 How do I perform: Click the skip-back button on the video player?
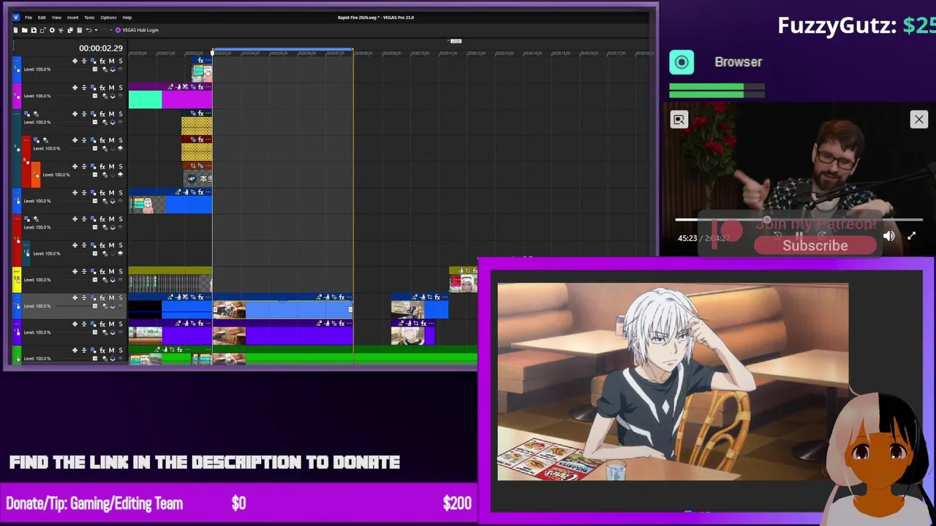[x=777, y=235]
